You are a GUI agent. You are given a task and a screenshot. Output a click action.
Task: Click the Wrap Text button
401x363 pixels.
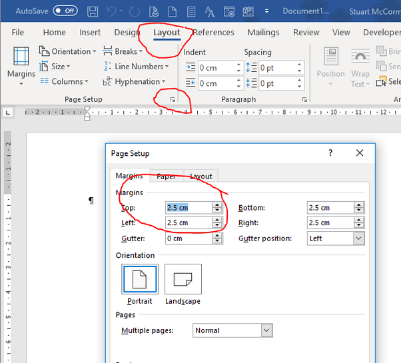[x=360, y=67]
